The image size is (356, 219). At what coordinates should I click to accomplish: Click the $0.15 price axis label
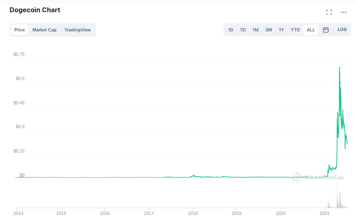pyautogui.click(x=19, y=151)
